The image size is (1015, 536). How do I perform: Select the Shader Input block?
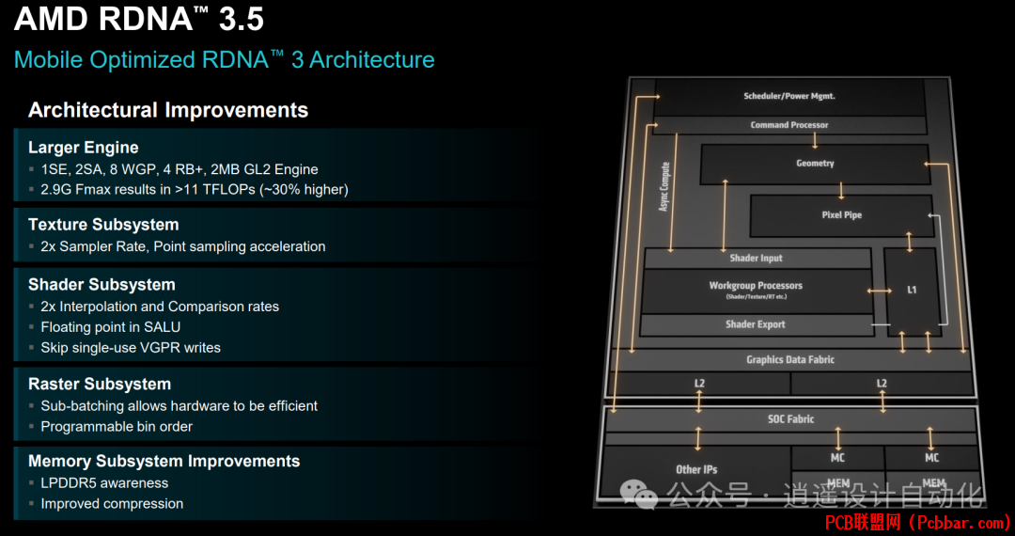[x=756, y=259]
